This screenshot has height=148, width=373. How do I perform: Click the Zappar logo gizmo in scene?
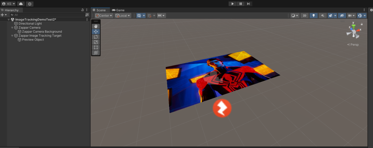click(x=222, y=108)
